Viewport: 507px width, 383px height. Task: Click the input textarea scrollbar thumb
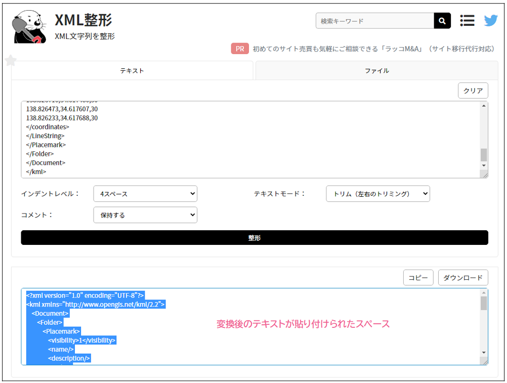coord(484,154)
